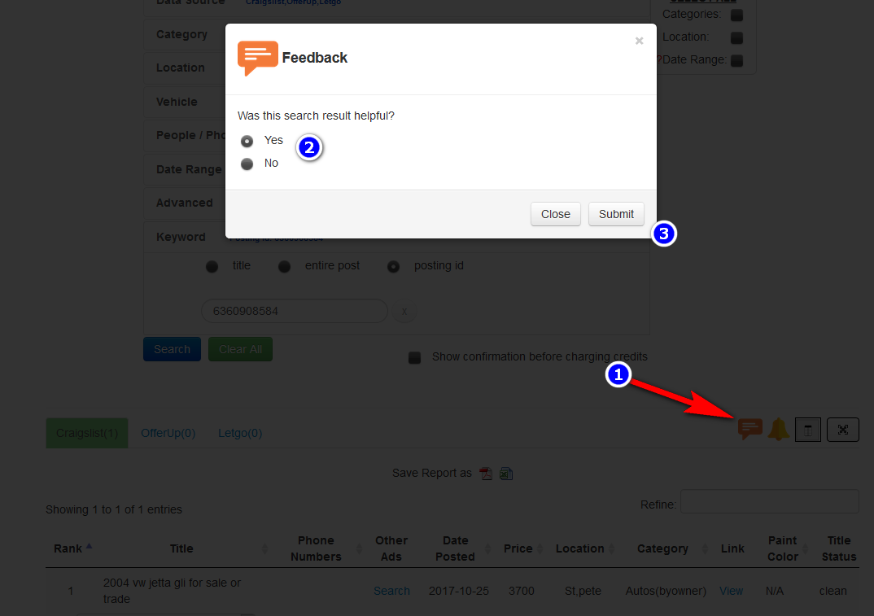Click inside the Refine search box
Image resolution: width=874 pixels, height=616 pixels.
769,500
